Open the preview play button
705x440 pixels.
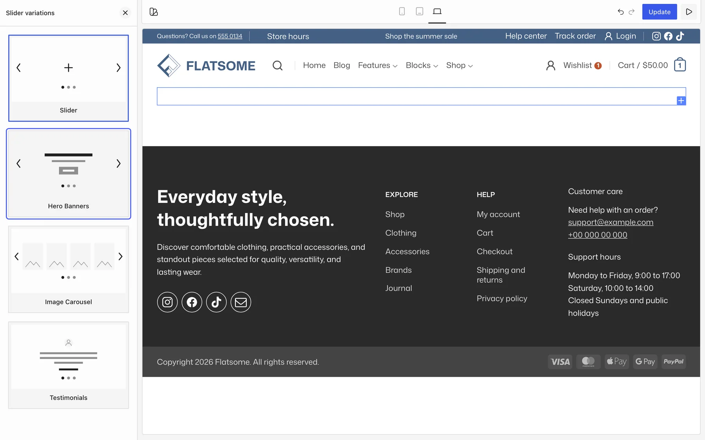tap(689, 12)
